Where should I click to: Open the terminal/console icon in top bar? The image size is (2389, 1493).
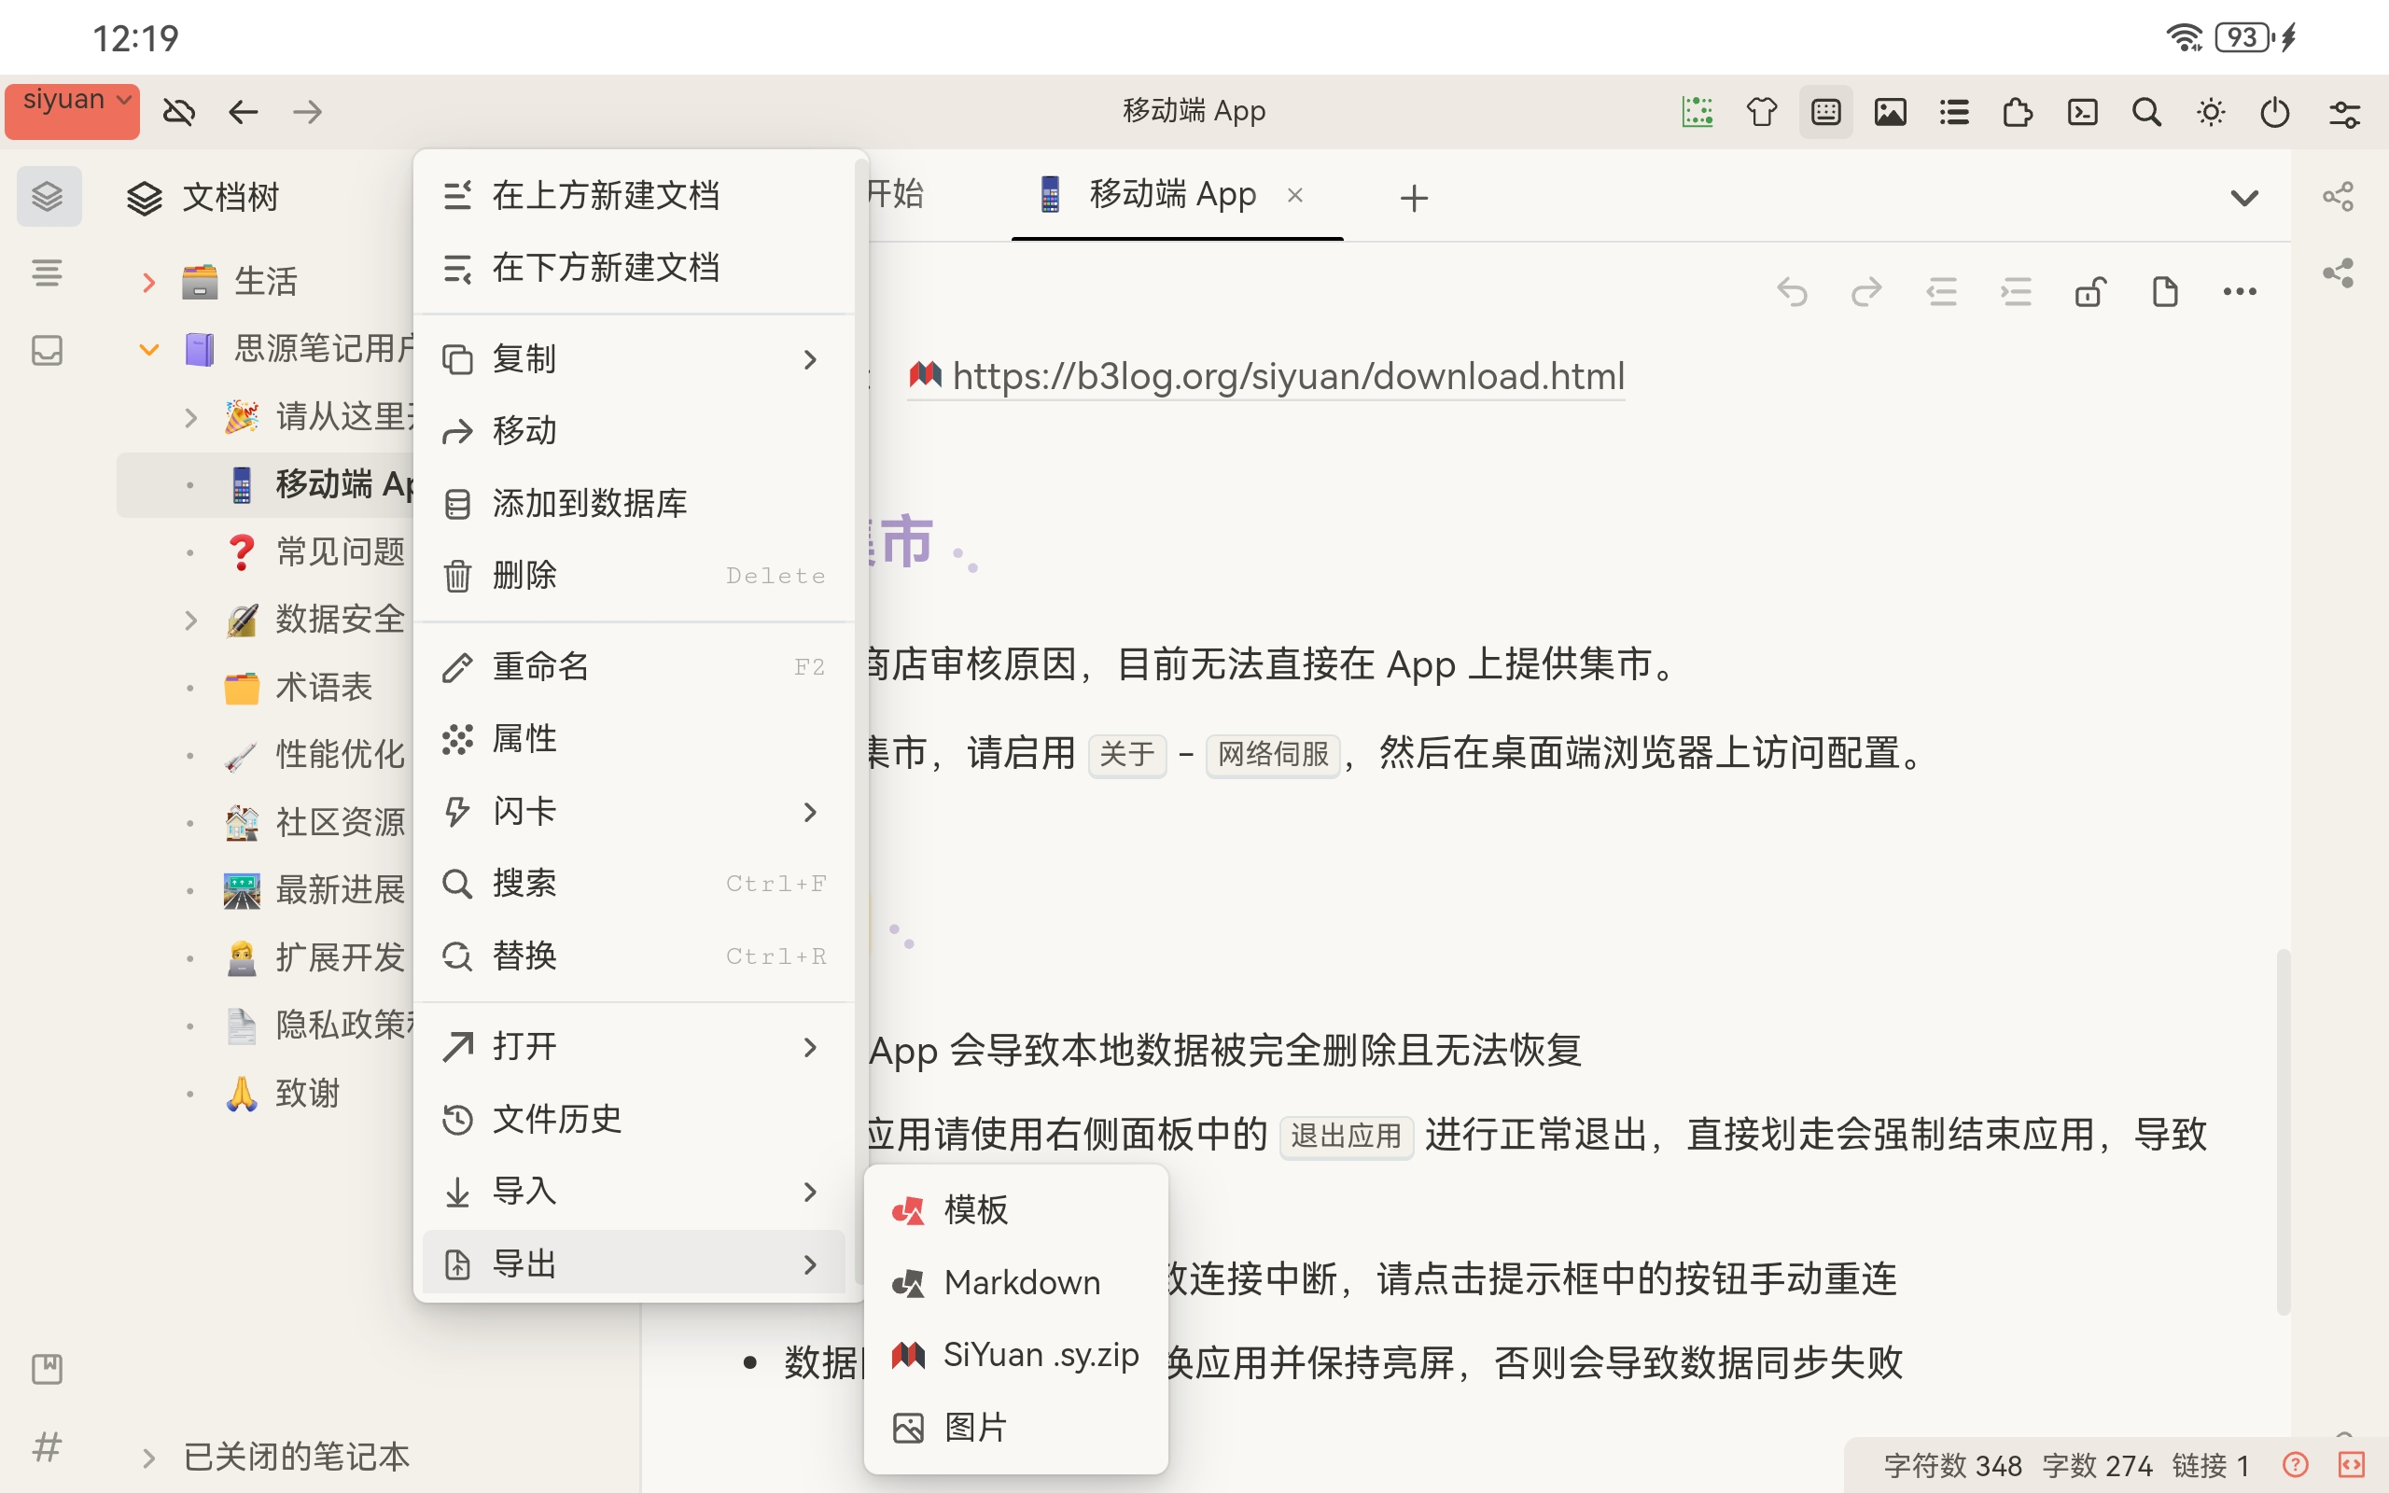coord(2082,112)
